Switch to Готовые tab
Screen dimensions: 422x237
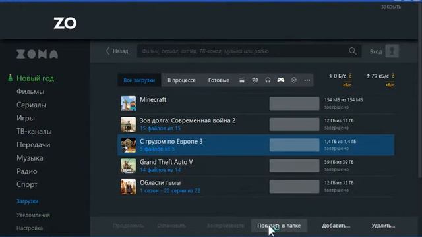tap(218, 80)
